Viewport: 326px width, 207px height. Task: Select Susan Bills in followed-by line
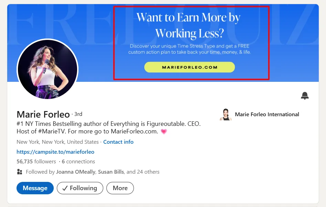click(x=111, y=172)
